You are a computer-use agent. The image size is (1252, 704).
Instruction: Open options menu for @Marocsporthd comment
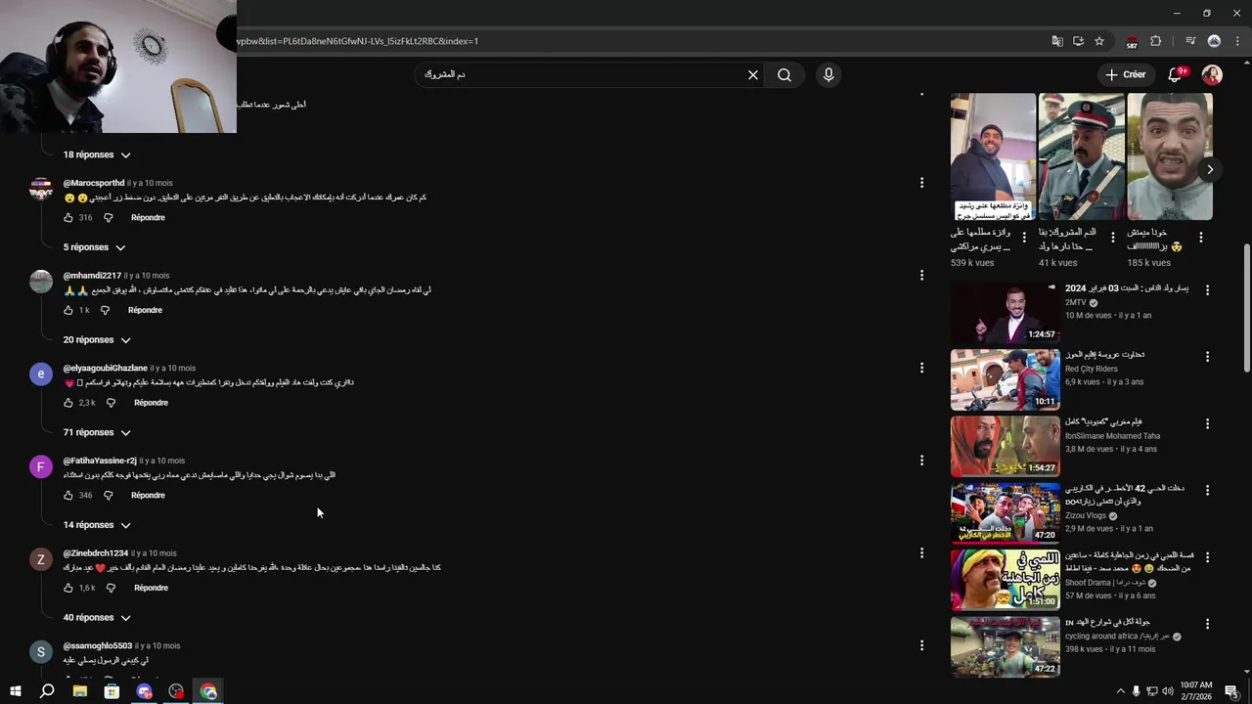click(x=921, y=183)
